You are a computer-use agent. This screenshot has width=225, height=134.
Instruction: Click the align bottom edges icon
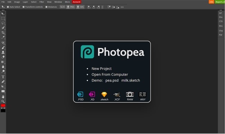pyautogui.click(x=118, y=7)
